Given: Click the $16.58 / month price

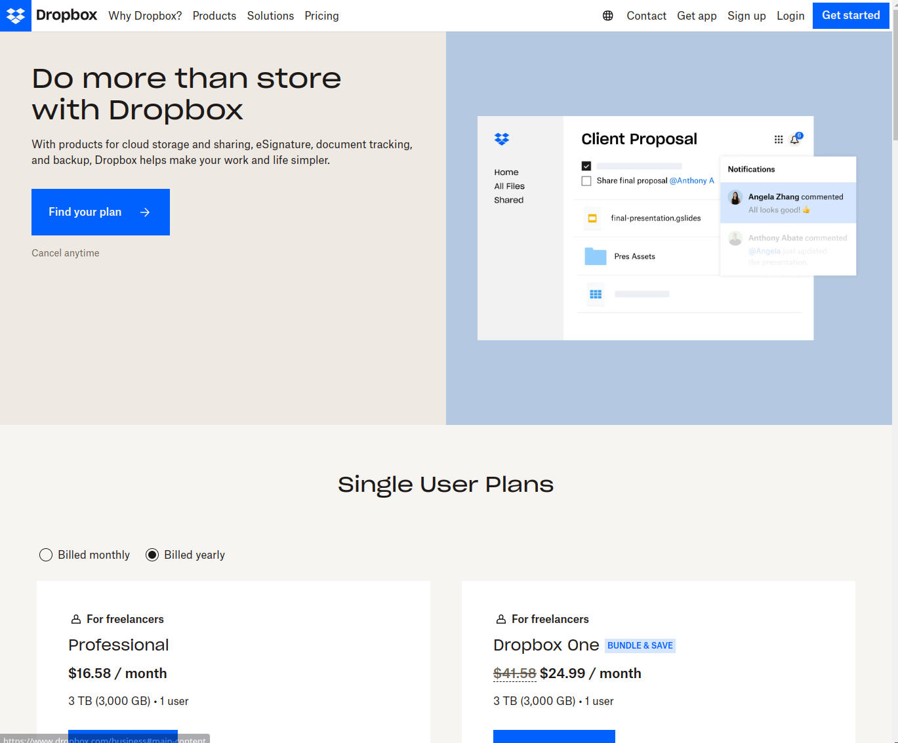Looking at the screenshot, I should (x=117, y=673).
